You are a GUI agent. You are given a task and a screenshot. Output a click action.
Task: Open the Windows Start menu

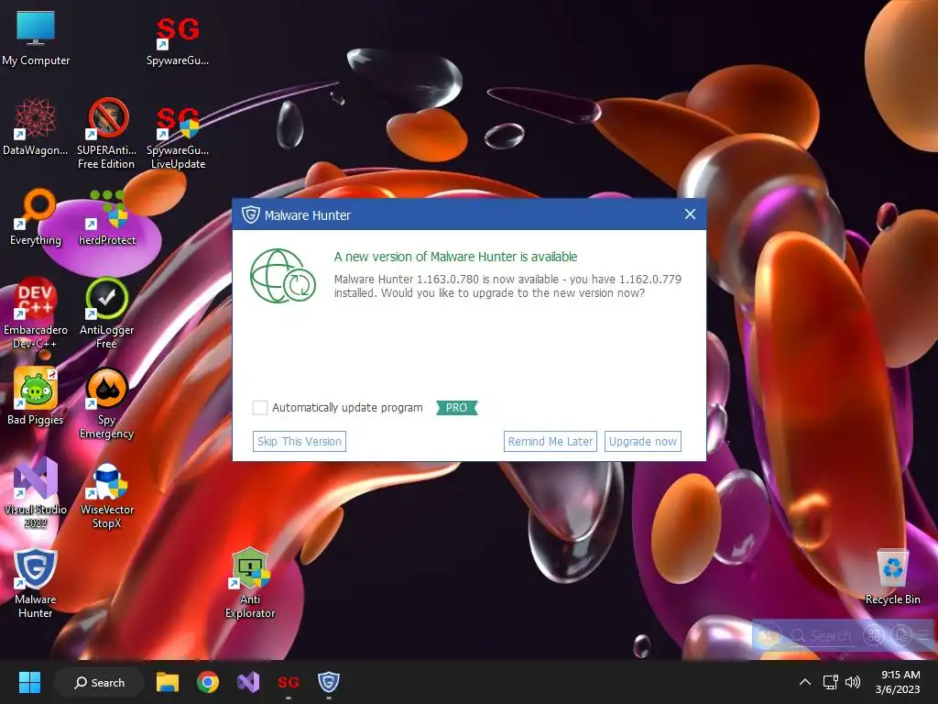29,682
